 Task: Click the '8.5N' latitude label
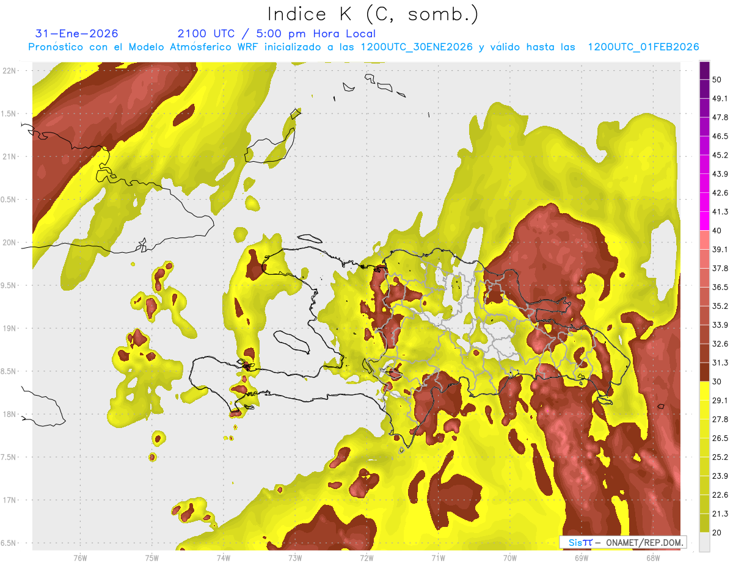pyautogui.click(x=9, y=371)
